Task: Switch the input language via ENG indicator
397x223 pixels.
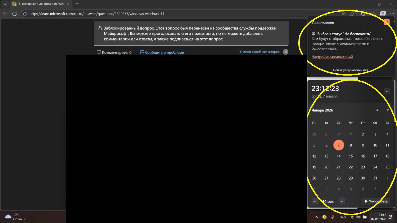Action: (x=342, y=217)
